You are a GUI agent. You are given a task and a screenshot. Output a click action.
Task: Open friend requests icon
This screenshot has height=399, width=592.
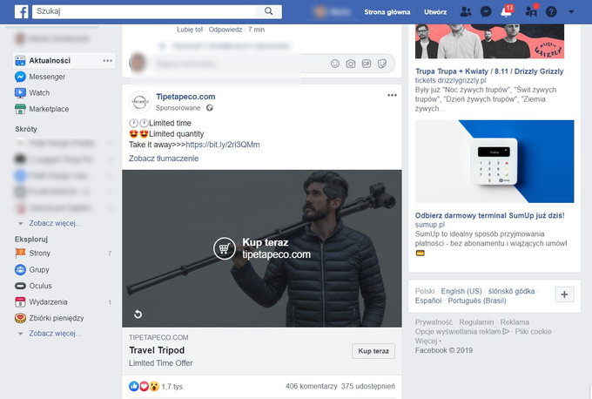click(x=466, y=12)
